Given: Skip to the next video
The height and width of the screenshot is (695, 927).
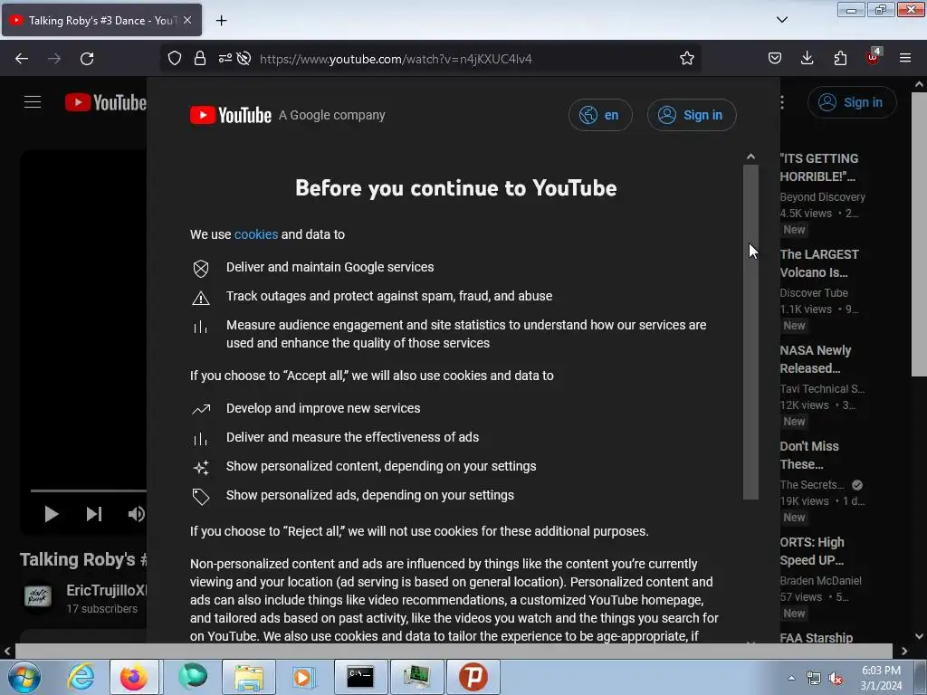Looking at the screenshot, I should click(x=94, y=514).
